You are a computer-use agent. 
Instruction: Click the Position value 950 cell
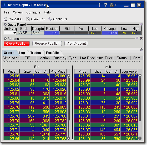coord(52,33)
